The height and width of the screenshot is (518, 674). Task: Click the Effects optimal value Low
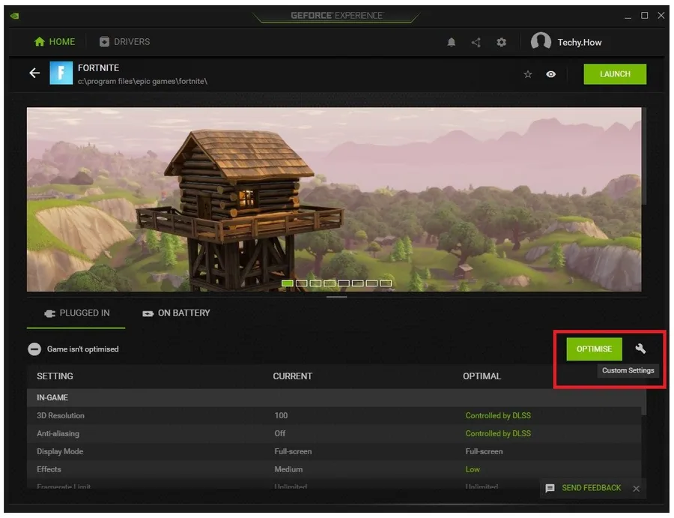point(473,469)
